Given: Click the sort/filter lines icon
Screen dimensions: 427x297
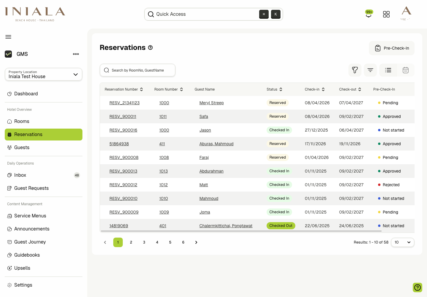Looking at the screenshot, I should point(370,70).
